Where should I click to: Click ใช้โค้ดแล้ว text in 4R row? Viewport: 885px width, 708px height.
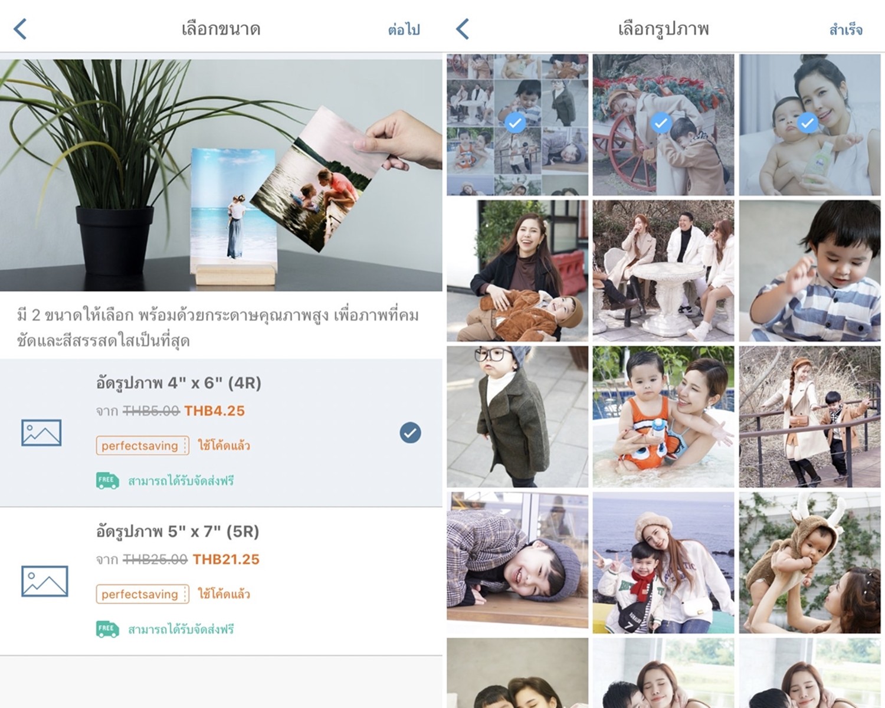(224, 445)
